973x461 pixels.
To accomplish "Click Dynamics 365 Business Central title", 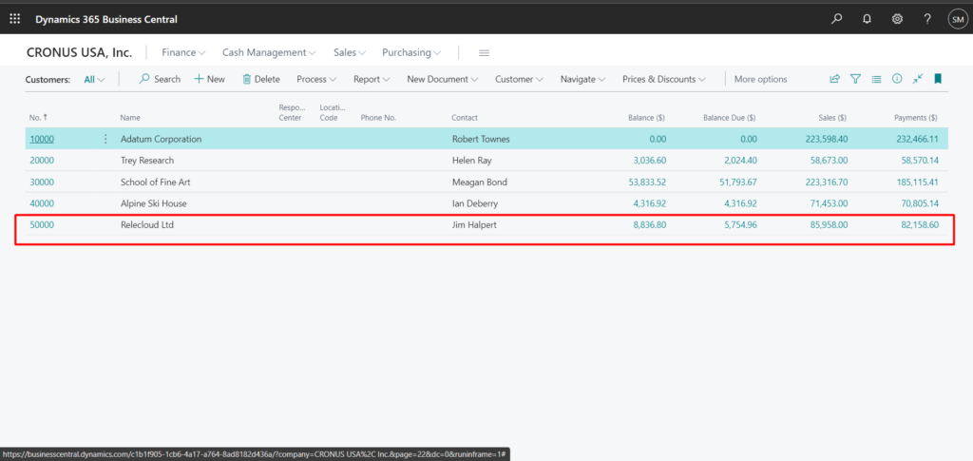I will 106,19.
